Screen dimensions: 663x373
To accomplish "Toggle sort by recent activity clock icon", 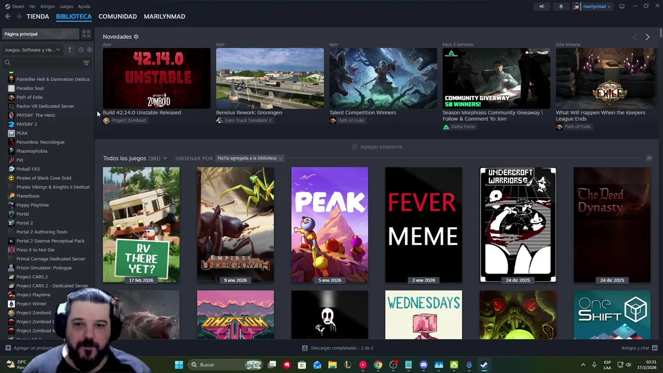I will [x=81, y=50].
